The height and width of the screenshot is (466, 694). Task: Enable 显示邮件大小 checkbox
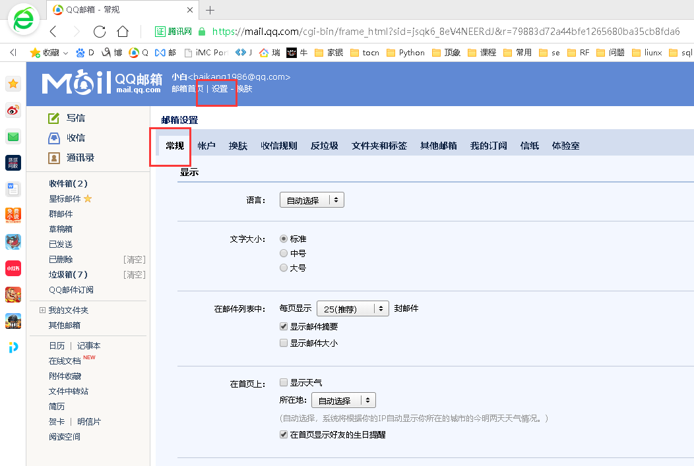point(284,343)
